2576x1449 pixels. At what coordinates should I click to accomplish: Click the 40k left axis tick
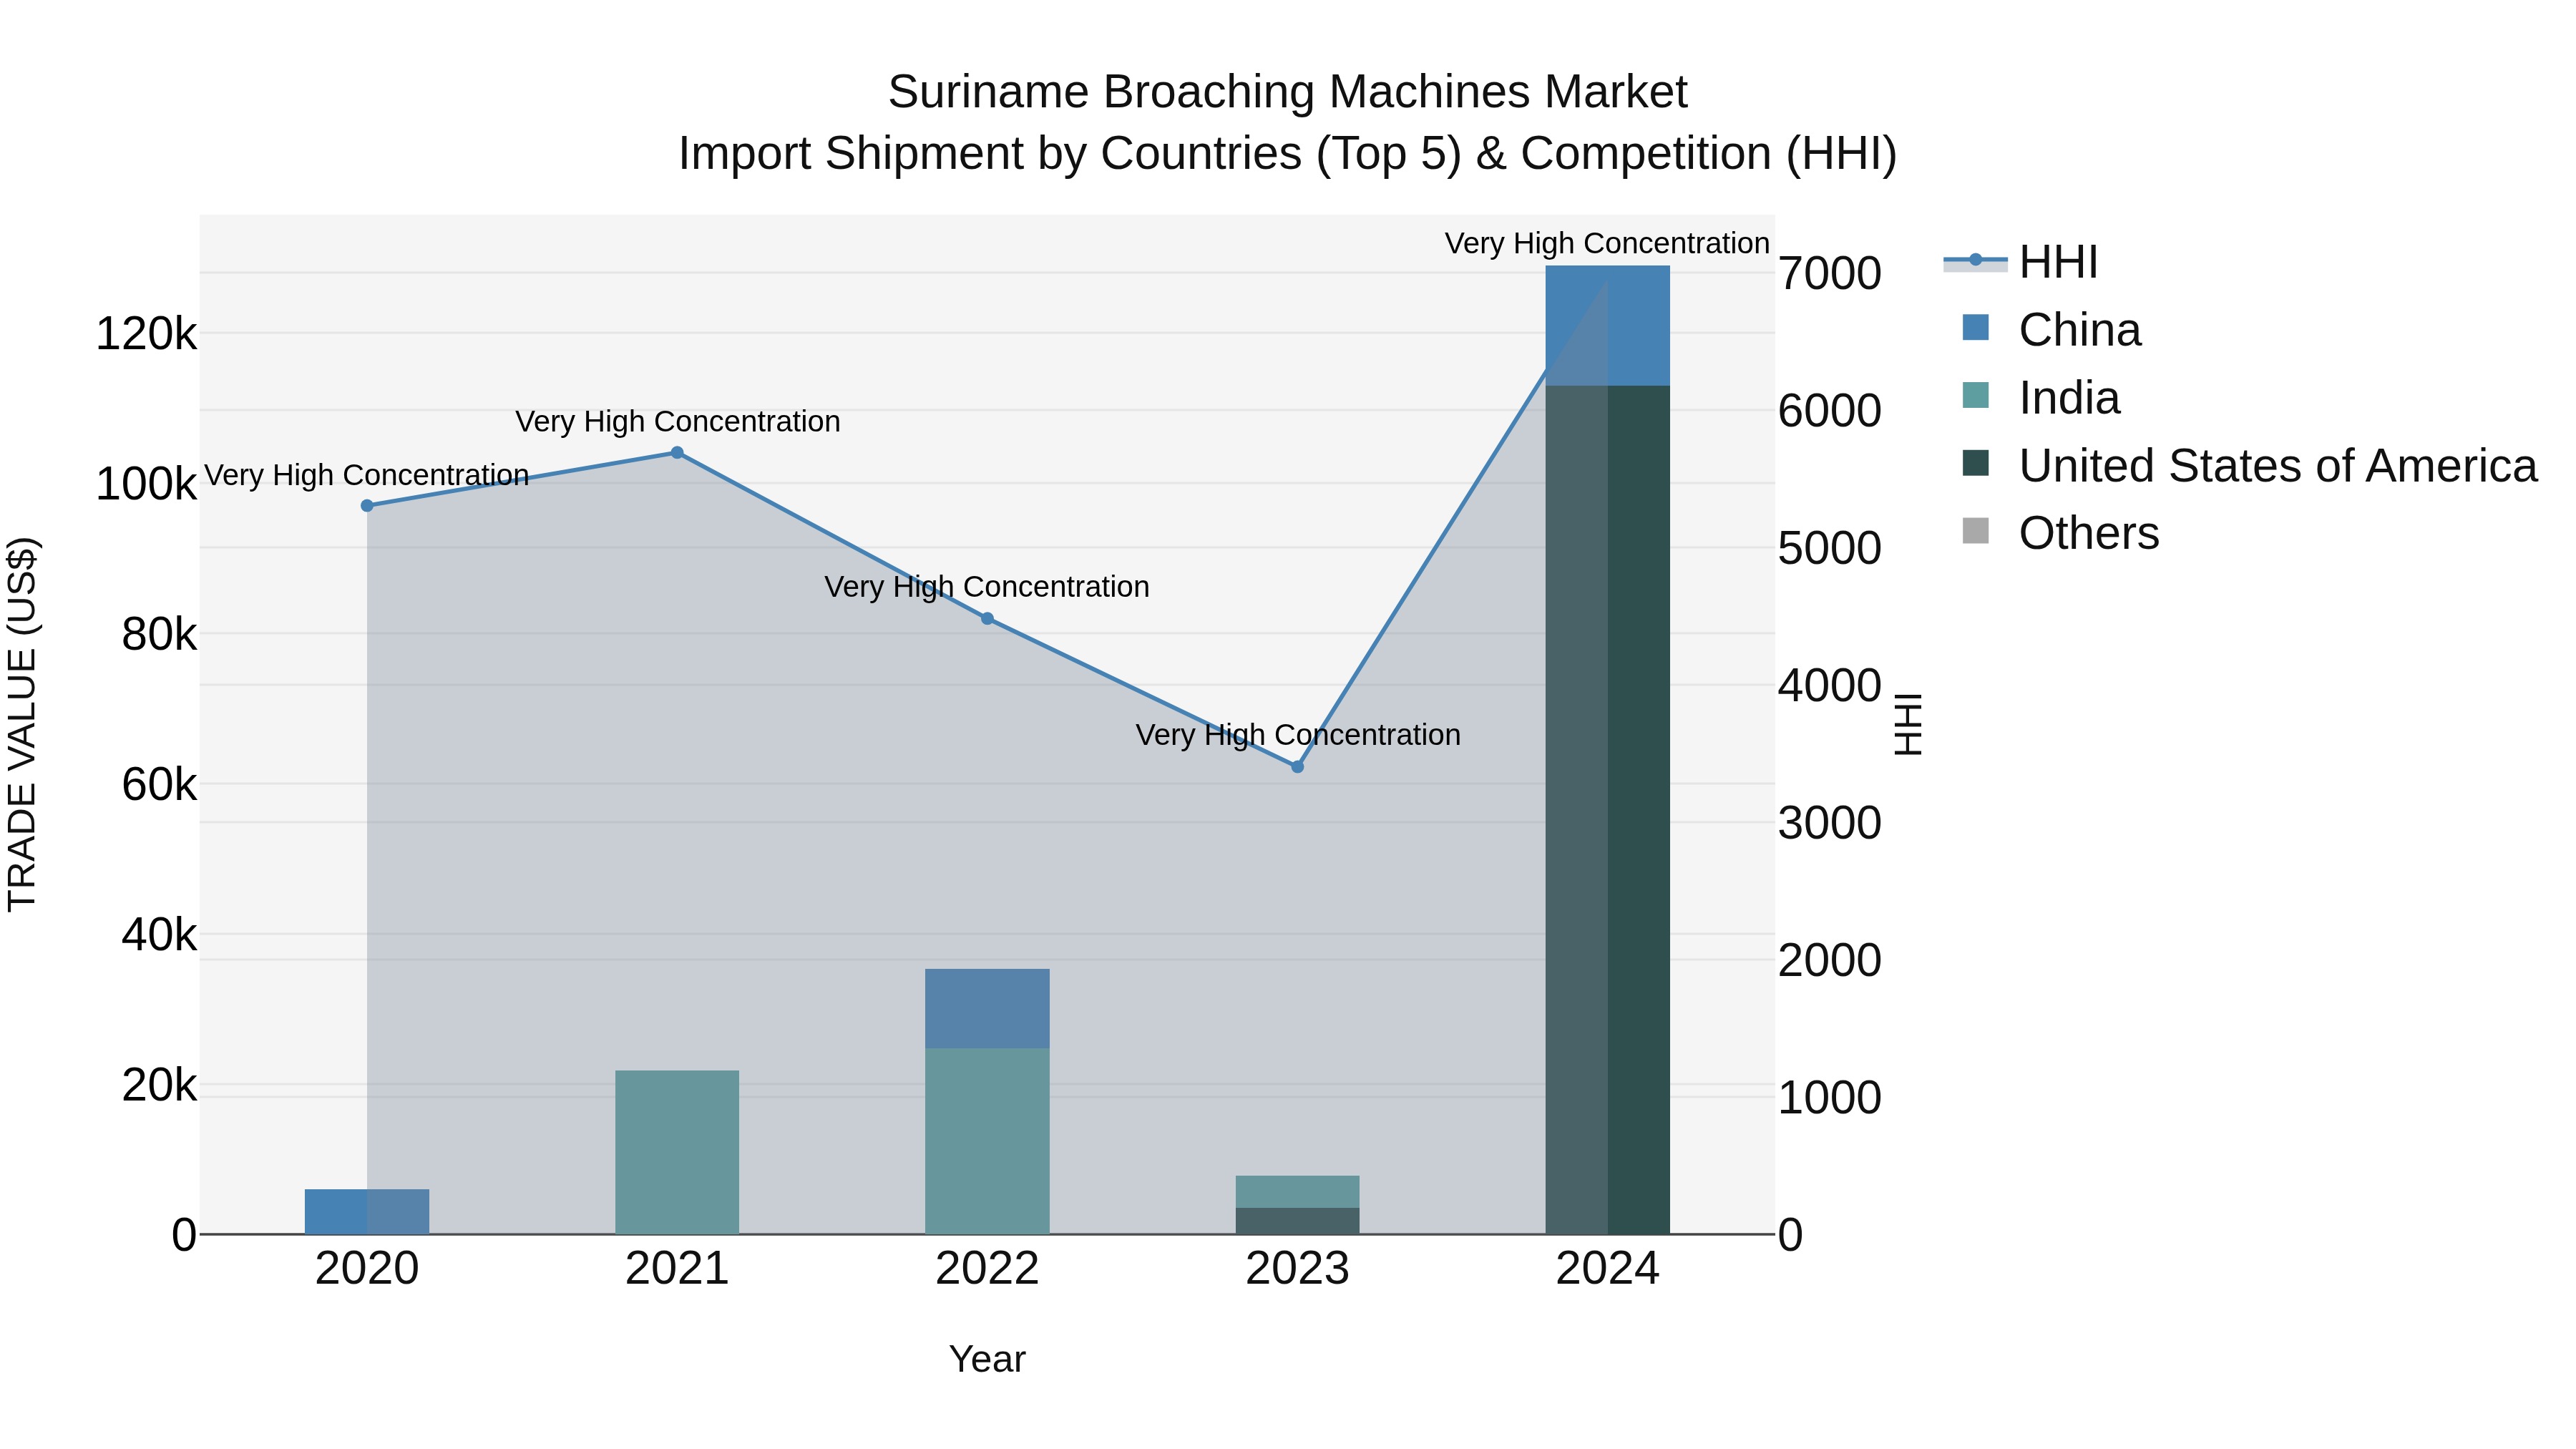[x=159, y=935]
